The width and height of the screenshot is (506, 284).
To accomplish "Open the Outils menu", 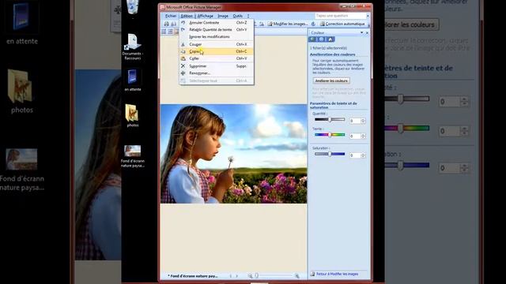I will 238,16.
